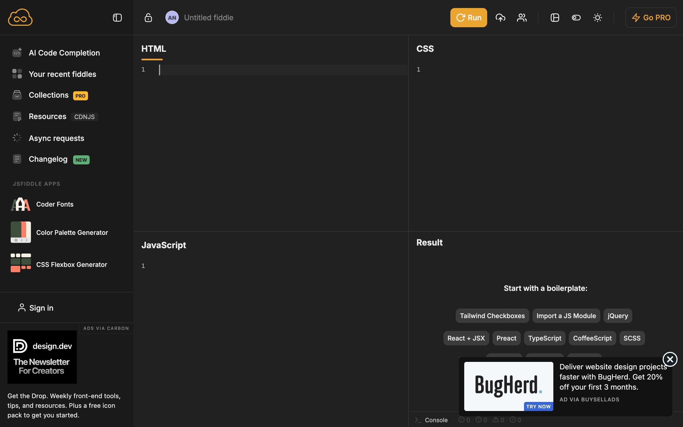Open the editor layout icon
The image size is (683, 427).
[555, 18]
